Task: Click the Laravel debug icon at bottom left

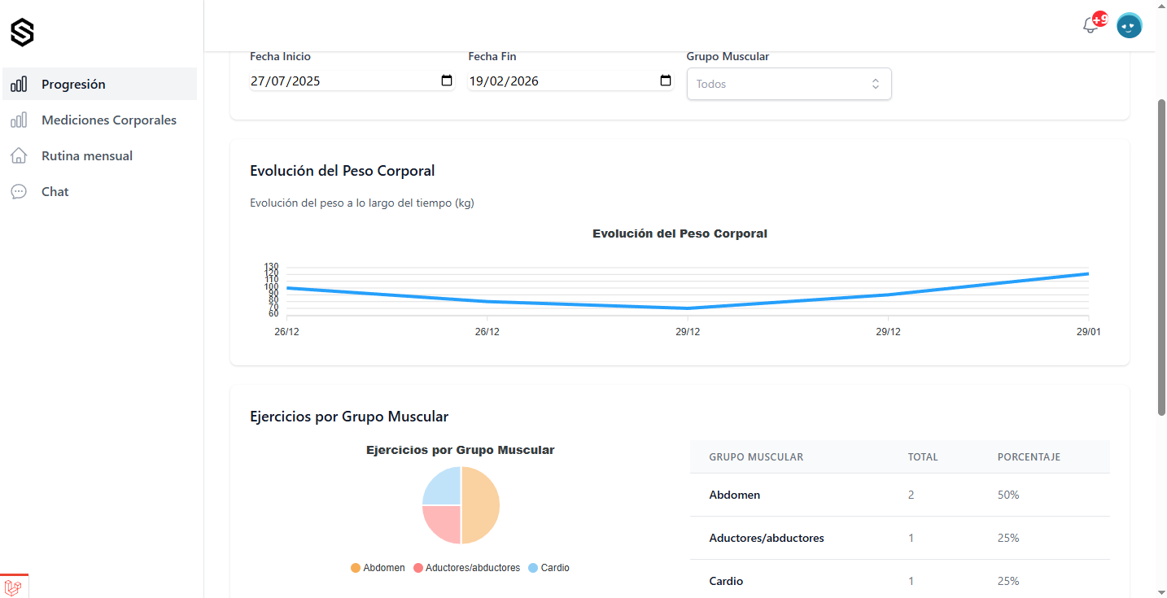Action: (x=13, y=587)
